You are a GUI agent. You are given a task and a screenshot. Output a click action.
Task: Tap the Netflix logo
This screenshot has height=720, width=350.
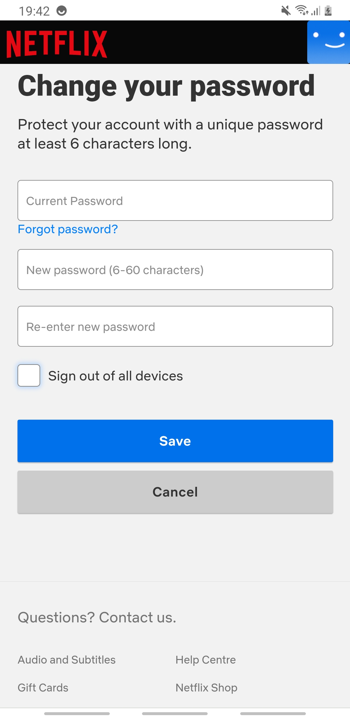pyautogui.click(x=57, y=44)
